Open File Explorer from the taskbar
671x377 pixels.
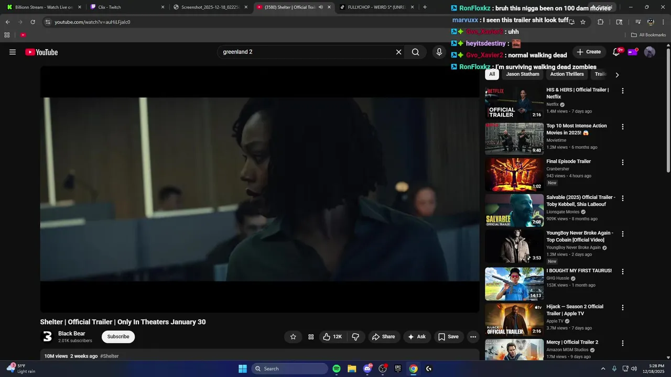tap(352, 369)
